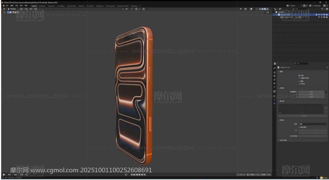Uncheck the Selectable checkbox under Restrictions
The height and width of the screenshot is (180, 329).
click(299, 75)
